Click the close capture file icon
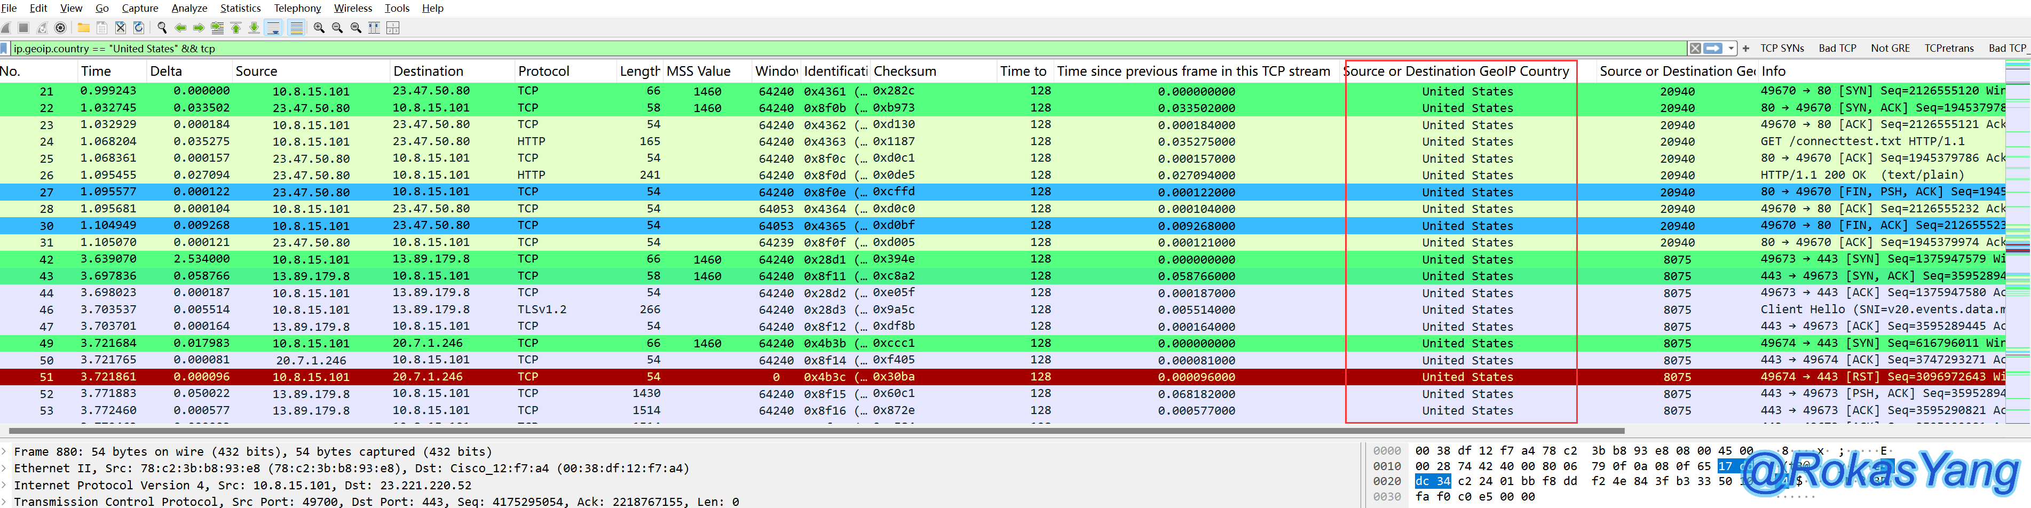The width and height of the screenshot is (2031, 508). [x=120, y=28]
